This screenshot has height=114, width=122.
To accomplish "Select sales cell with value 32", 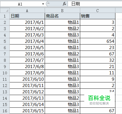I will 98,60.
